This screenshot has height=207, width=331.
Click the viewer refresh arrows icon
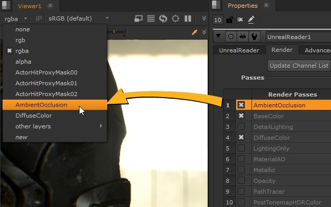click(163, 18)
